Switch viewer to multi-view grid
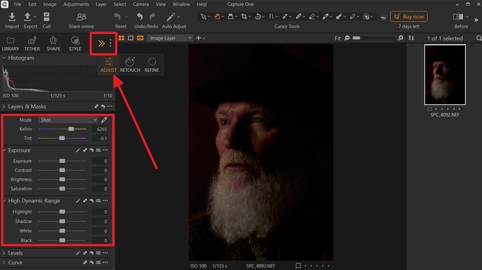This screenshot has width=482, height=270. click(121, 38)
